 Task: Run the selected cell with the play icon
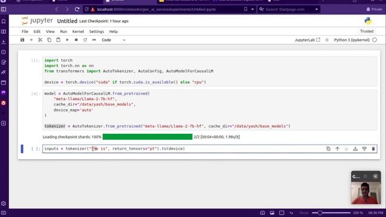tap(67, 40)
